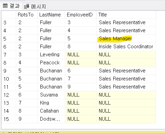Click the Peacock last name cell
This screenshot has height=133, width=165.
pyautogui.click(x=51, y=63)
